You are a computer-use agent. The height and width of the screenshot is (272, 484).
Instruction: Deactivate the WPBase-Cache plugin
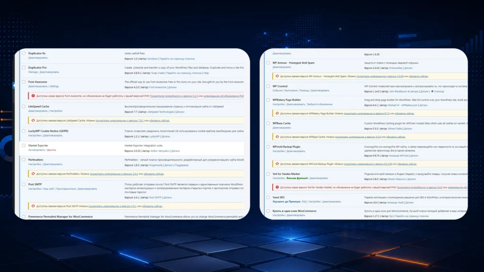pos(282,127)
